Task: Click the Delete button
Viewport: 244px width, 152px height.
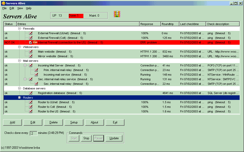Action: tap(53, 122)
